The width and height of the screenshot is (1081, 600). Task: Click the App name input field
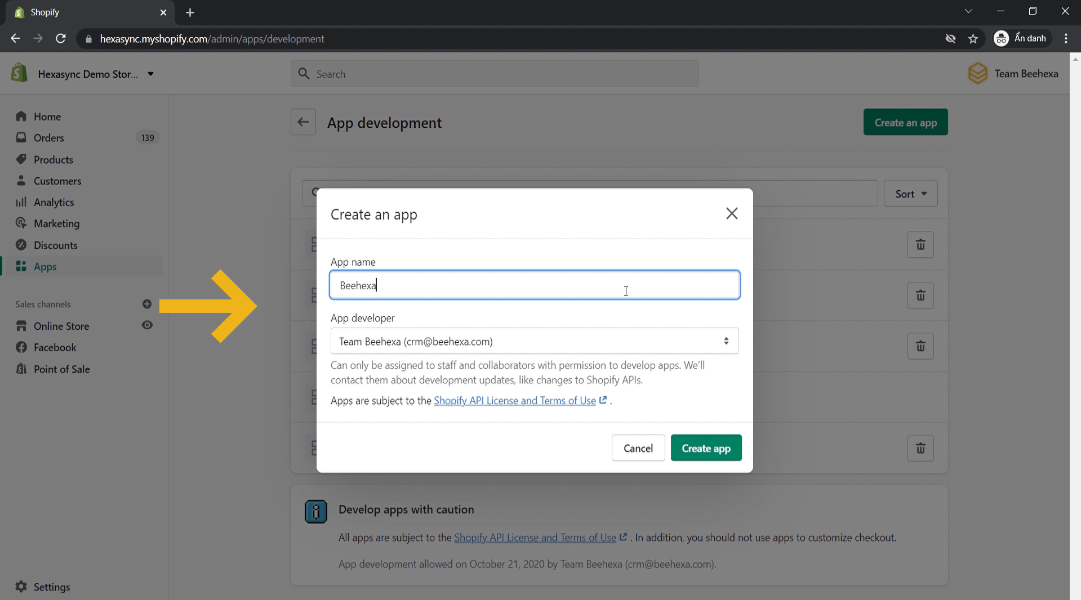(x=535, y=285)
